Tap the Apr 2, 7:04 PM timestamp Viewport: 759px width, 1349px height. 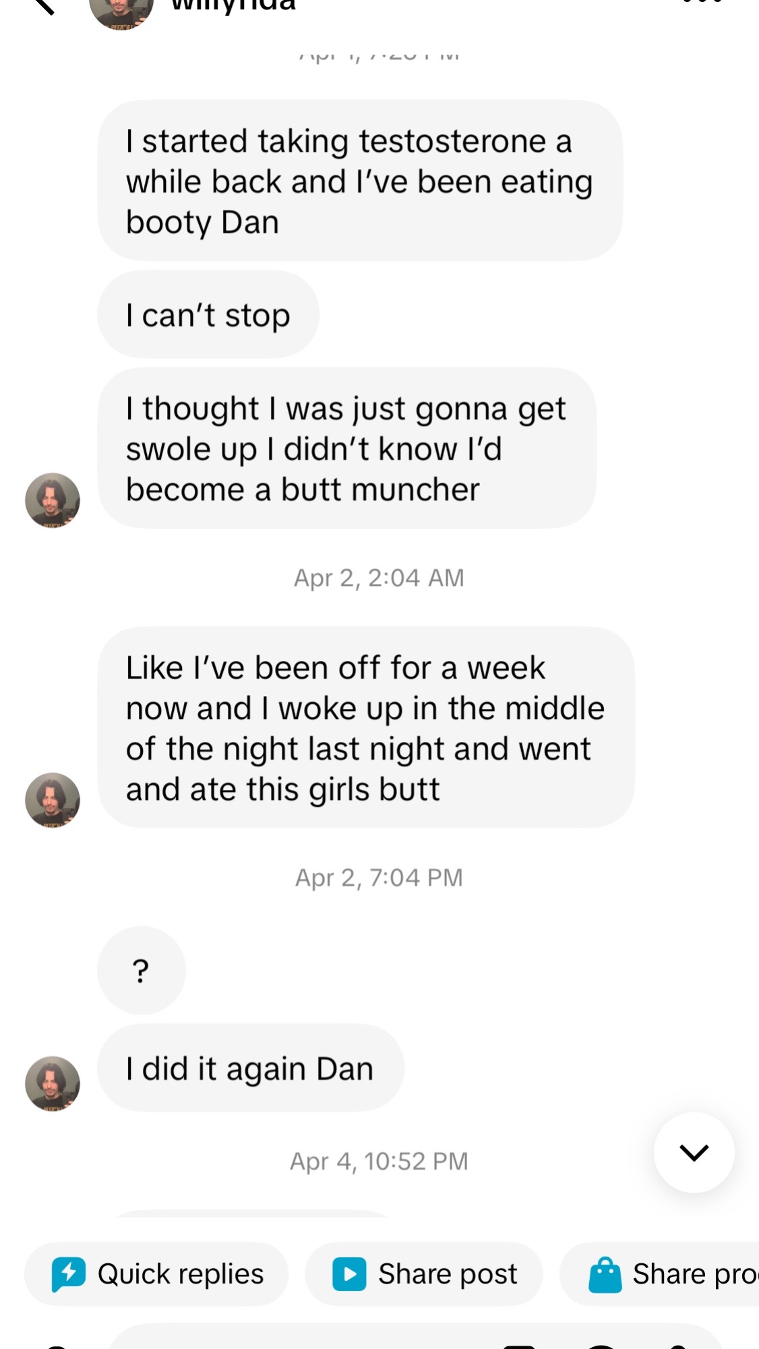[x=379, y=878]
